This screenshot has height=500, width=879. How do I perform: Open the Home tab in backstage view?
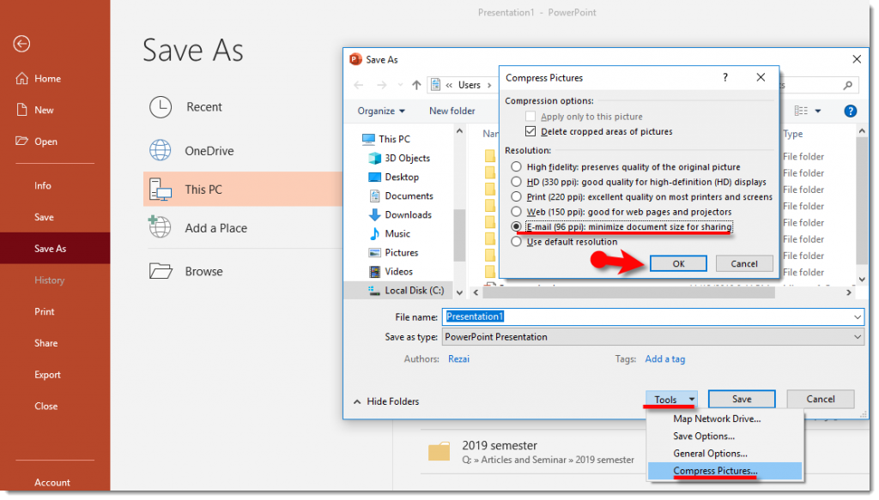pyautogui.click(x=41, y=78)
